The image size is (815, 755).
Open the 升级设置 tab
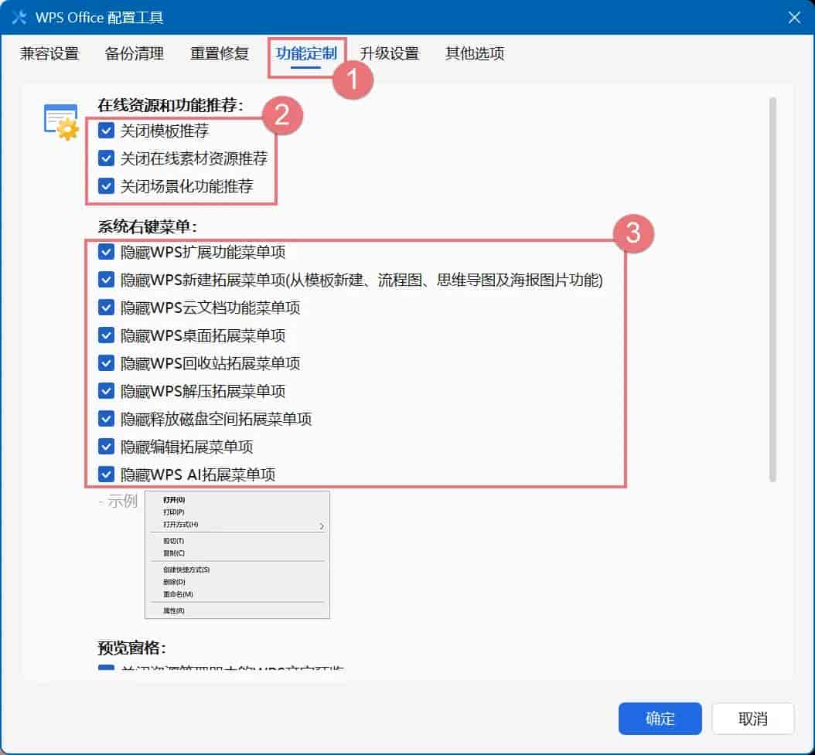(389, 53)
